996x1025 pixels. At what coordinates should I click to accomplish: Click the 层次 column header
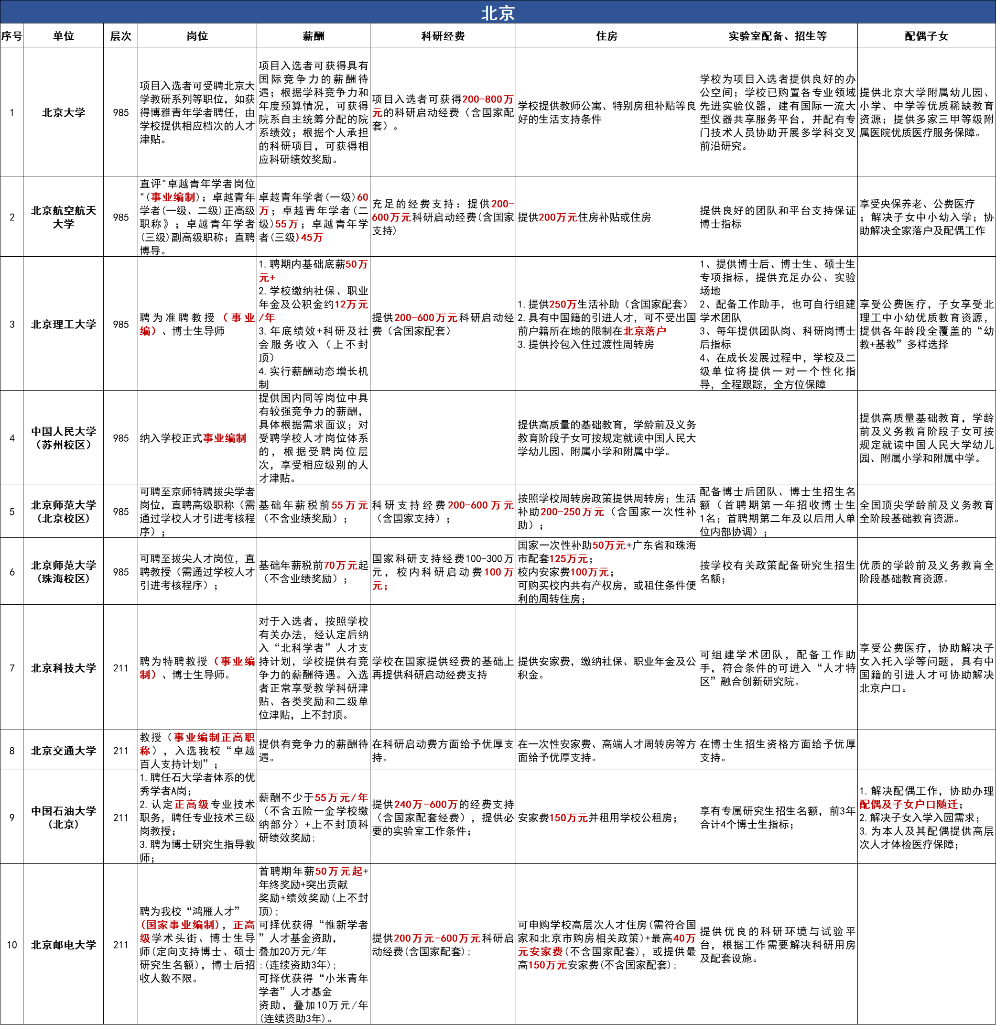[121, 36]
